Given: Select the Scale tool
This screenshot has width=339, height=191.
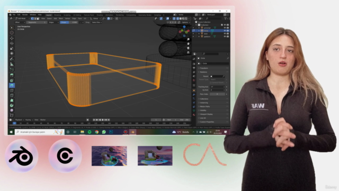Looking at the screenshot, I should [x=12, y=48].
